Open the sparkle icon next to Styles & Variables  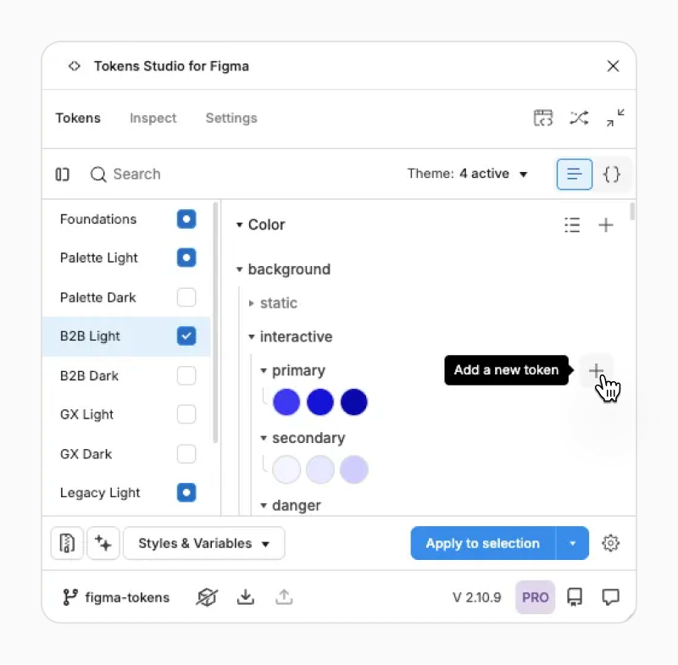click(x=103, y=544)
